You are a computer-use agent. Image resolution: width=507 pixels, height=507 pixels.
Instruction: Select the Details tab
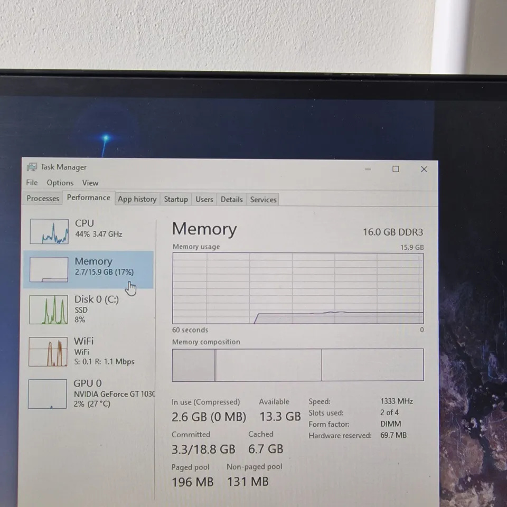coord(231,199)
